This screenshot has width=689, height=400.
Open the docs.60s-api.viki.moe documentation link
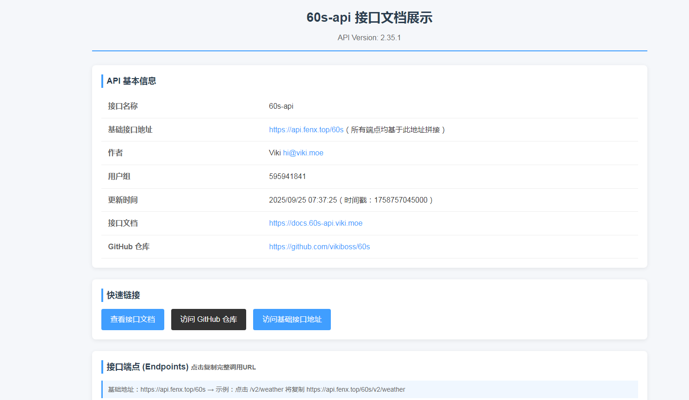tap(316, 223)
